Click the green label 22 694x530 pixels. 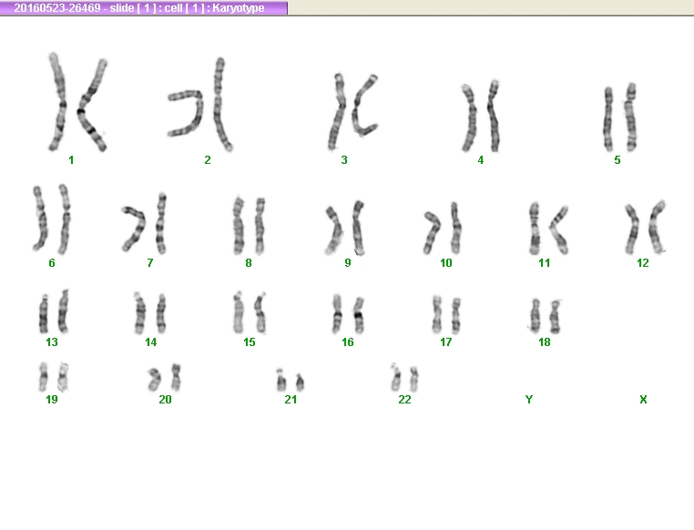point(404,400)
